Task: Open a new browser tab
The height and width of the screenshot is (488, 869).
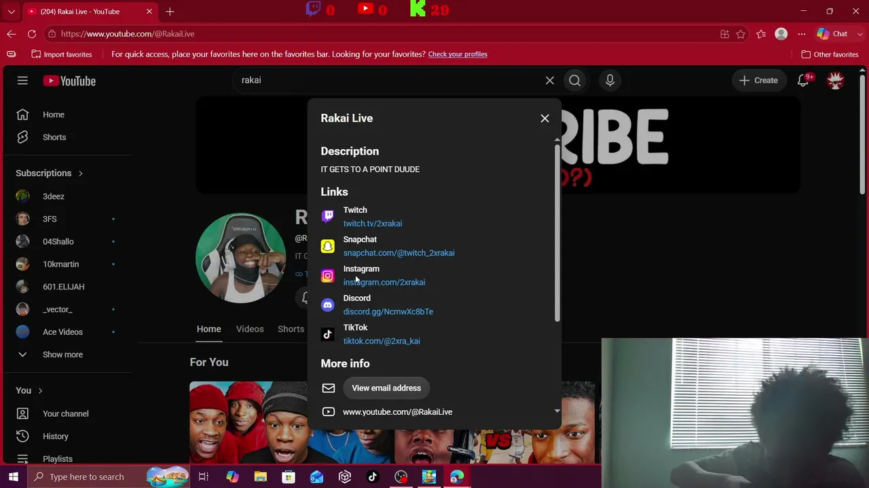Action: (170, 12)
